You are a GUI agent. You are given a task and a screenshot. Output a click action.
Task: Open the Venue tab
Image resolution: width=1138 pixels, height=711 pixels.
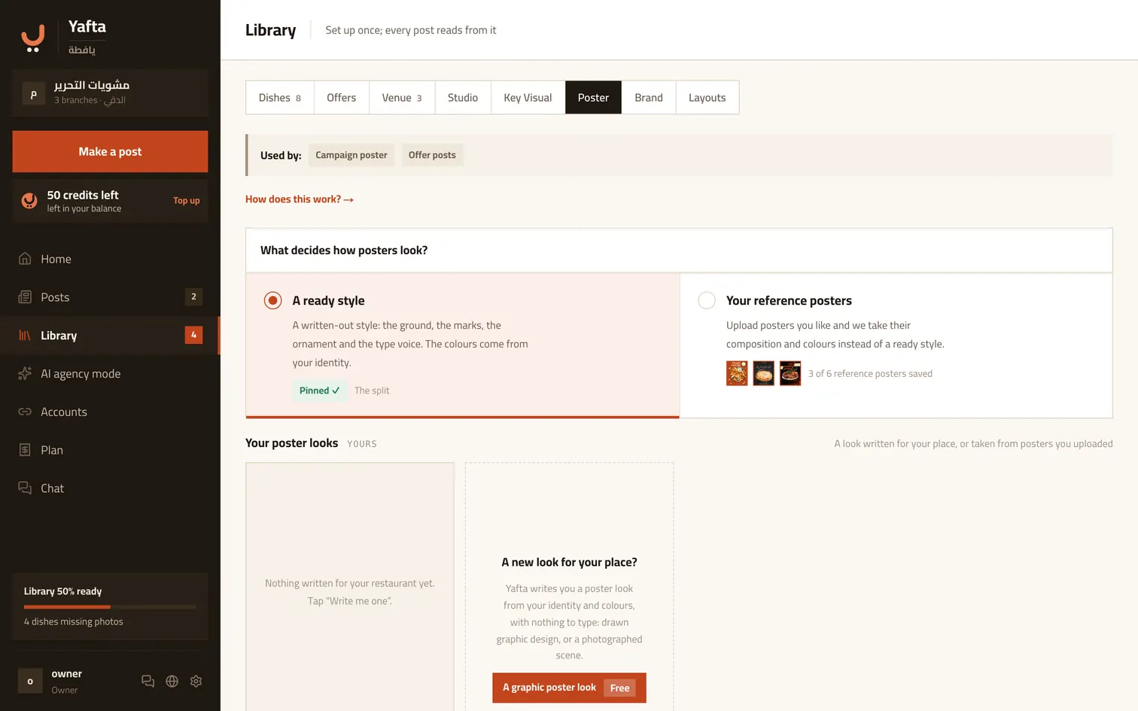point(402,98)
